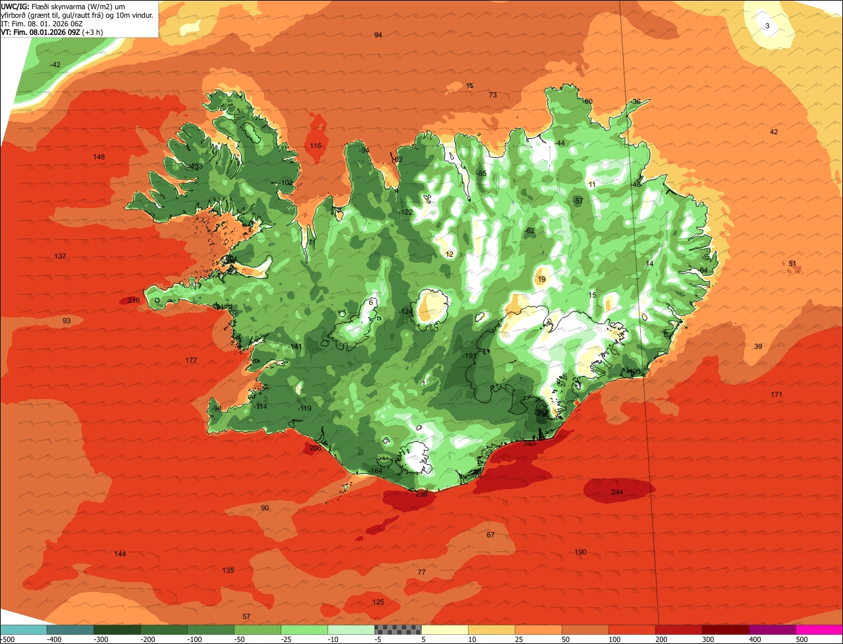Select the magenta legend swatch above 500
This screenshot has width=843, height=644.
[x=819, y=630]
